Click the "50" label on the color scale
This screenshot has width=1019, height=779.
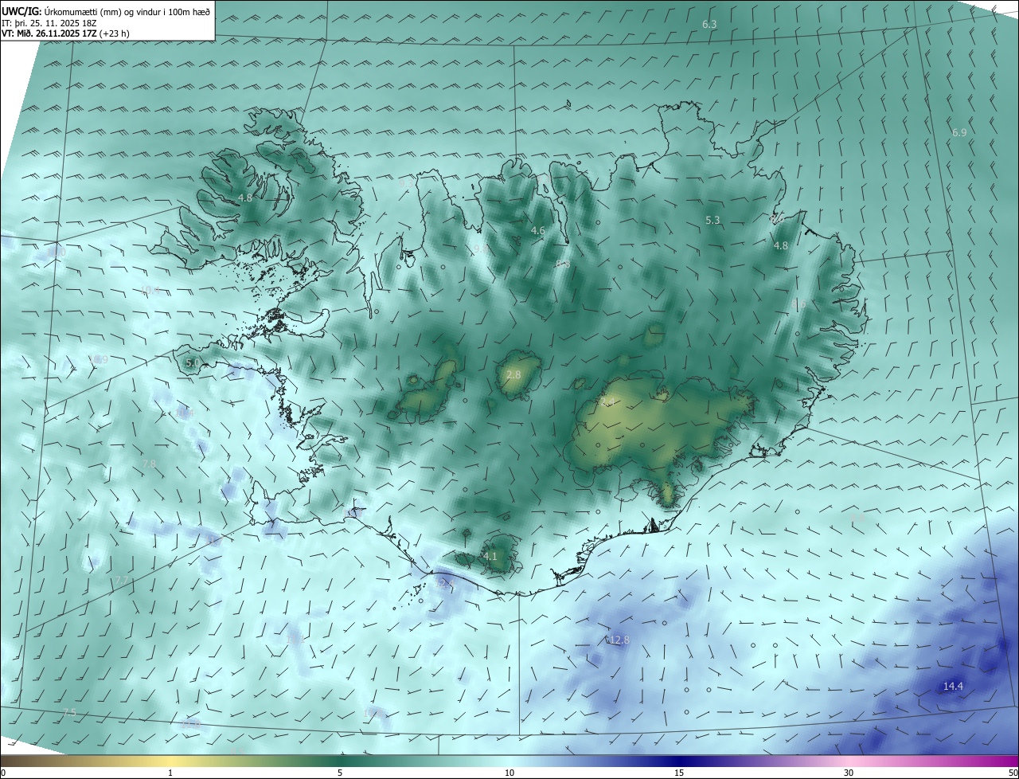tap(1012, 773)
